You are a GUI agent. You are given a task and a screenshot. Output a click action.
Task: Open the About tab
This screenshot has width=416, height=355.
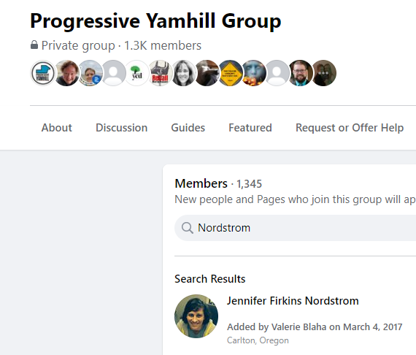pos(56,128)
